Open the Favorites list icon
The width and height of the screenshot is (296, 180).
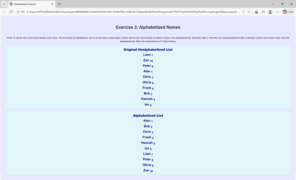click(263, 12)
